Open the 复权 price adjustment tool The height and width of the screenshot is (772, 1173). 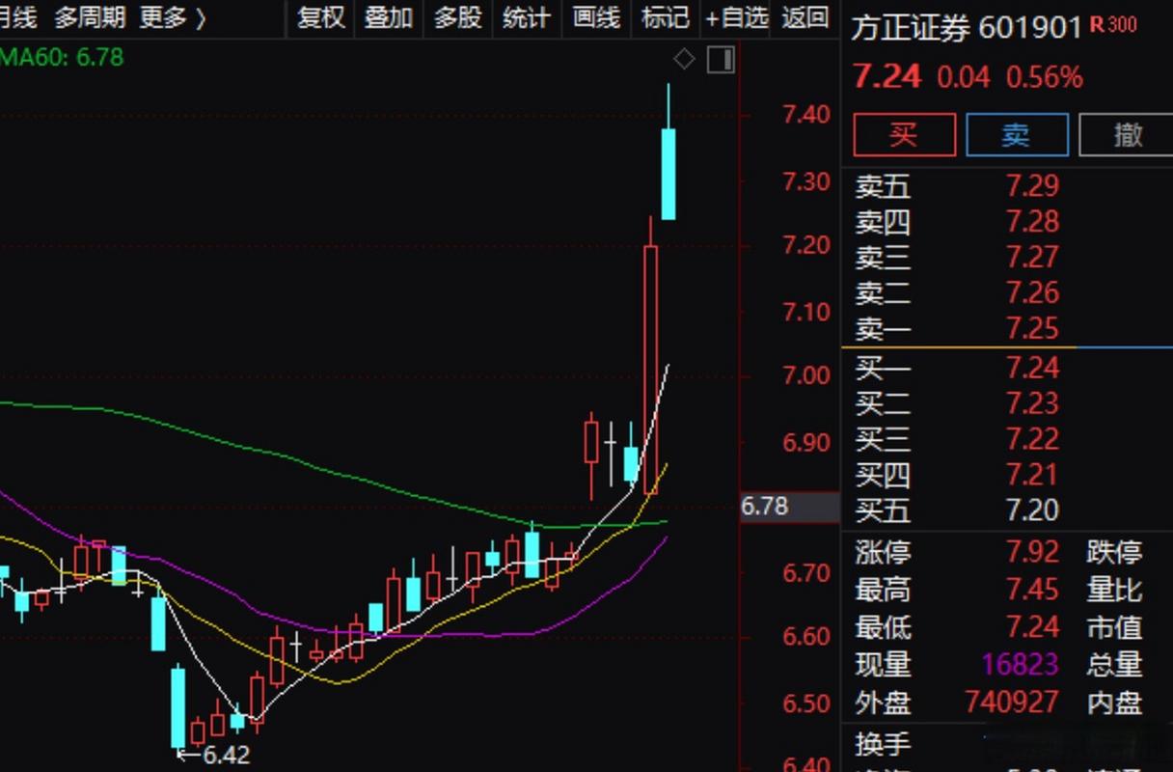point(319,18)
